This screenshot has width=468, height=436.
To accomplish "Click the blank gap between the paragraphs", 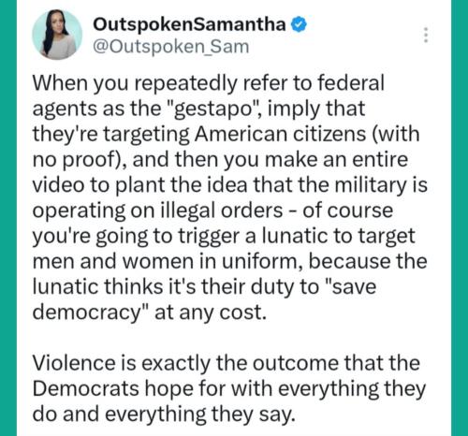I will [229, 338].
